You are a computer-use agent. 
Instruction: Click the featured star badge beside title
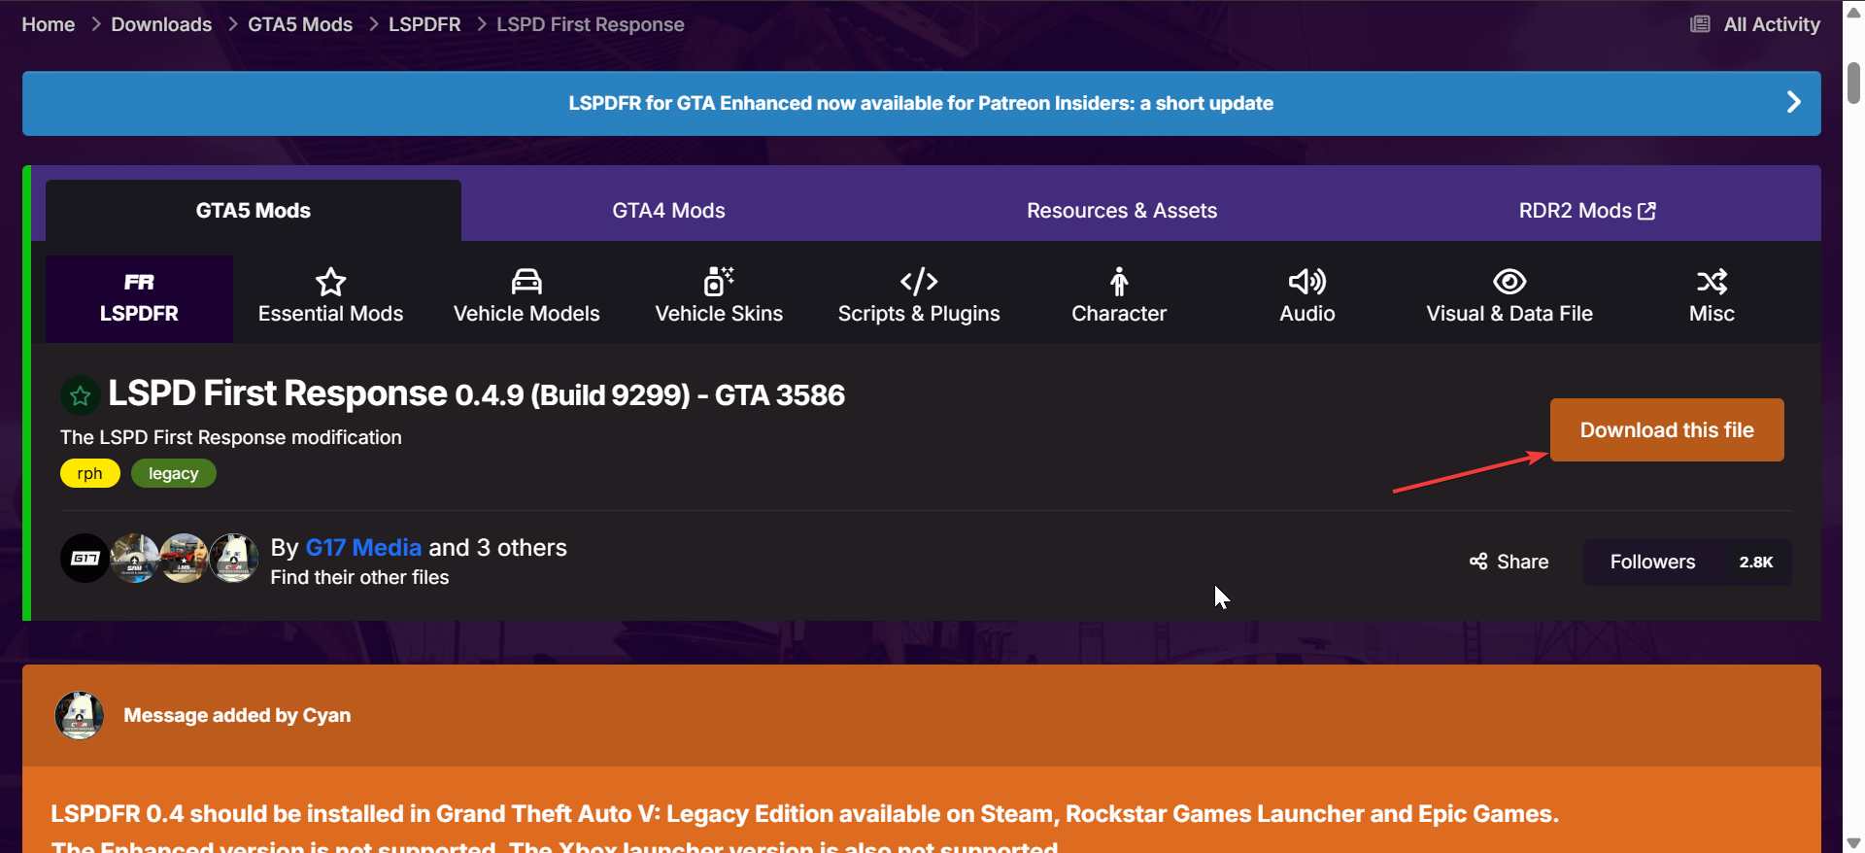point(81,395)
